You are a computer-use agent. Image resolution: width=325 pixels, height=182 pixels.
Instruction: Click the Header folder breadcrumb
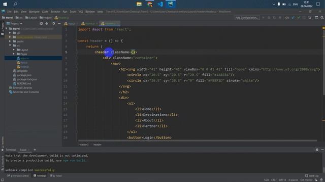tap(46, 18)
